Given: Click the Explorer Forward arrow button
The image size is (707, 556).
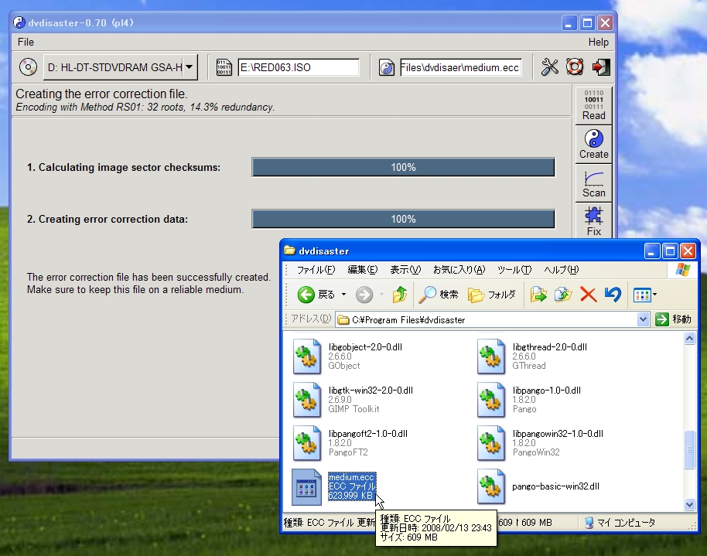Looking at the screenshot, I should pyautogui.click(x=364, y=295).
